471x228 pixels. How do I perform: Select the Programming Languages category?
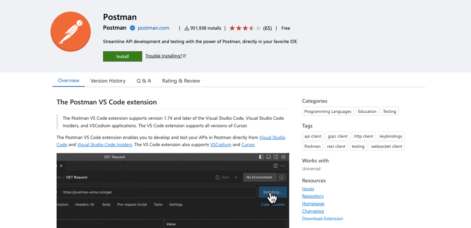tap(328, 111)
